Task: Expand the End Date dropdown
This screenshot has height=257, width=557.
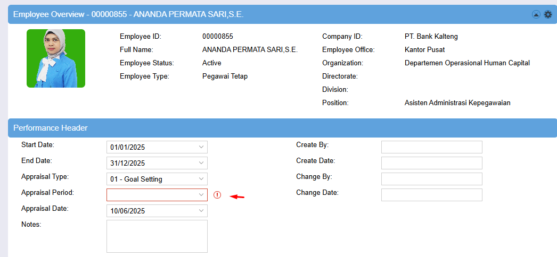Action: coord(201,163)
